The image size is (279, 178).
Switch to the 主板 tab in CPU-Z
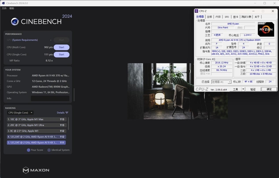210,17
